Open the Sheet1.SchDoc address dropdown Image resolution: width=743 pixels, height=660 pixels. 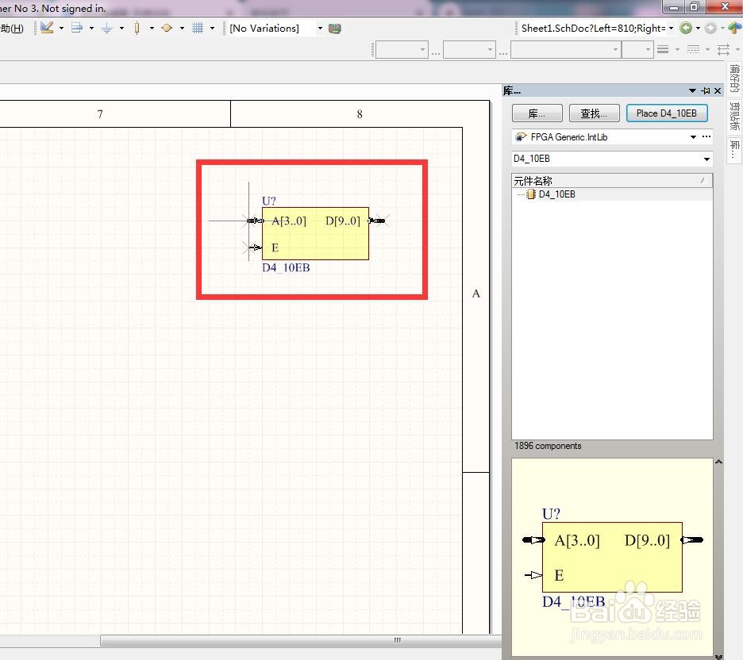point(671,29)
